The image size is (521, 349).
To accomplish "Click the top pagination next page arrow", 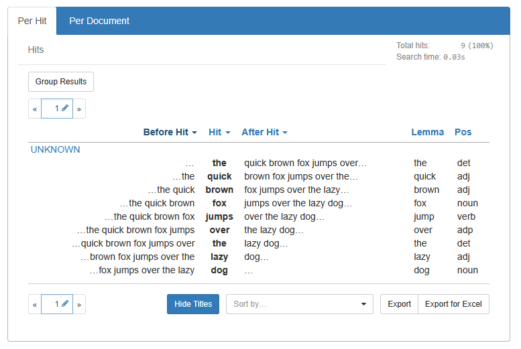I will 79,109.
